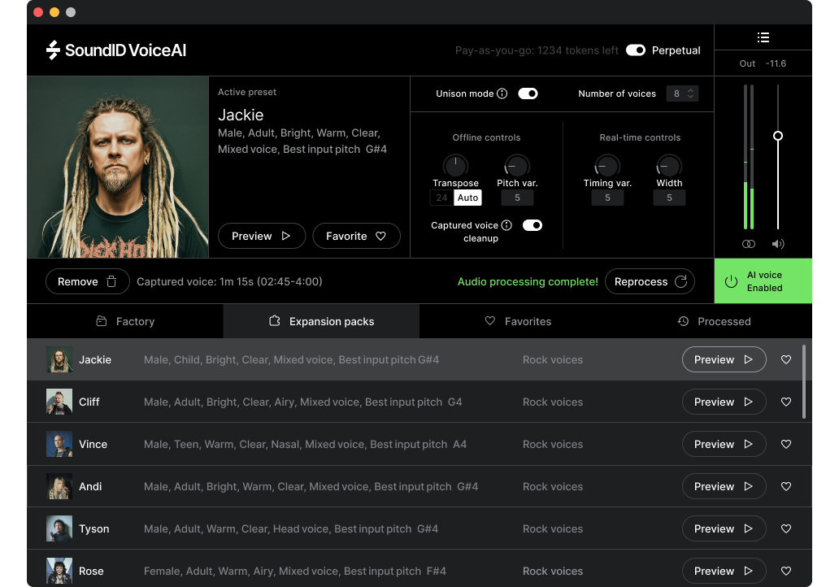Viewport: 839px width, 587px height.
Task: Show Captured voice cleanup info icon
Action: pos(506,225)
